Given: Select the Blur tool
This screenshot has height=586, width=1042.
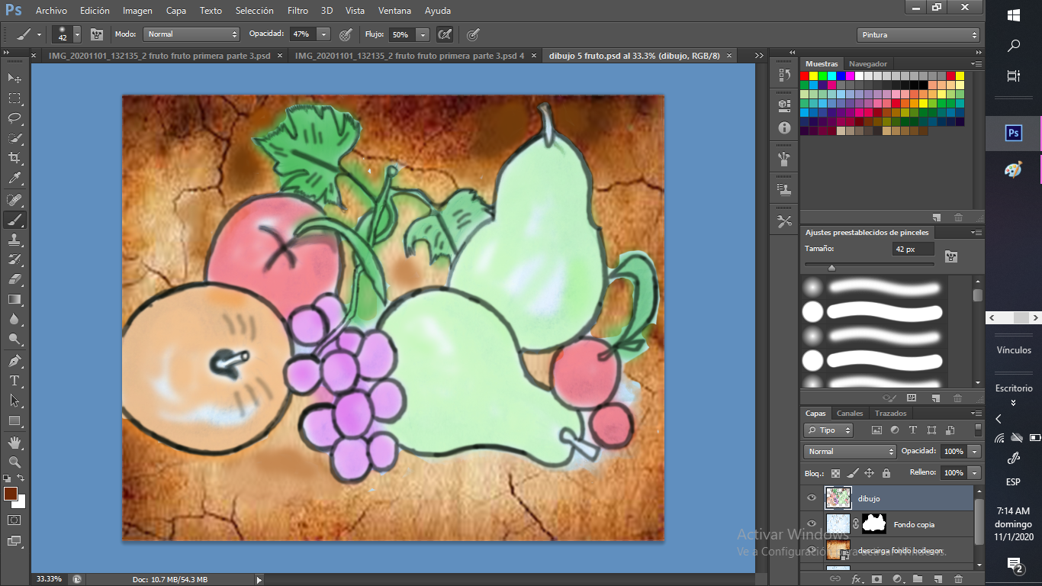Looking at the screenshot, I should (14, 319).
